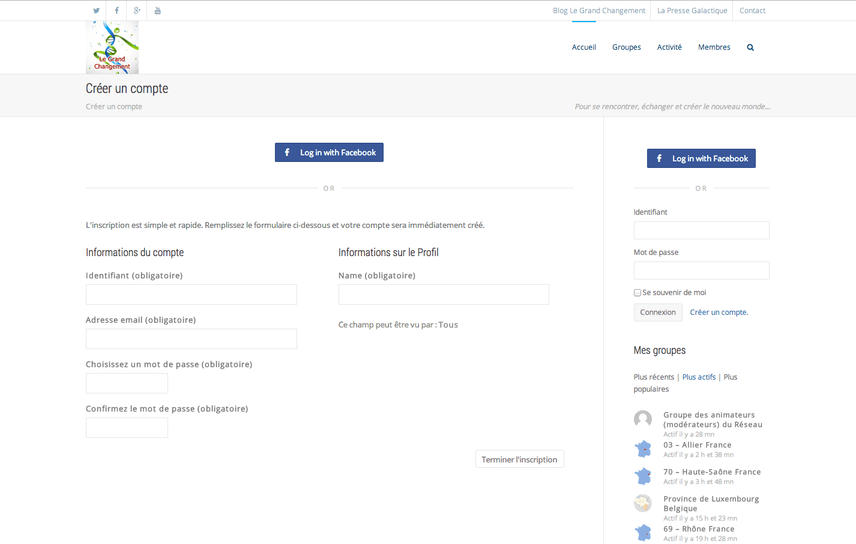The width and height of the screenshot is (856, 544).
Task: Click the Connexion button
Action: pyautogui.click(x=658, y=312)
